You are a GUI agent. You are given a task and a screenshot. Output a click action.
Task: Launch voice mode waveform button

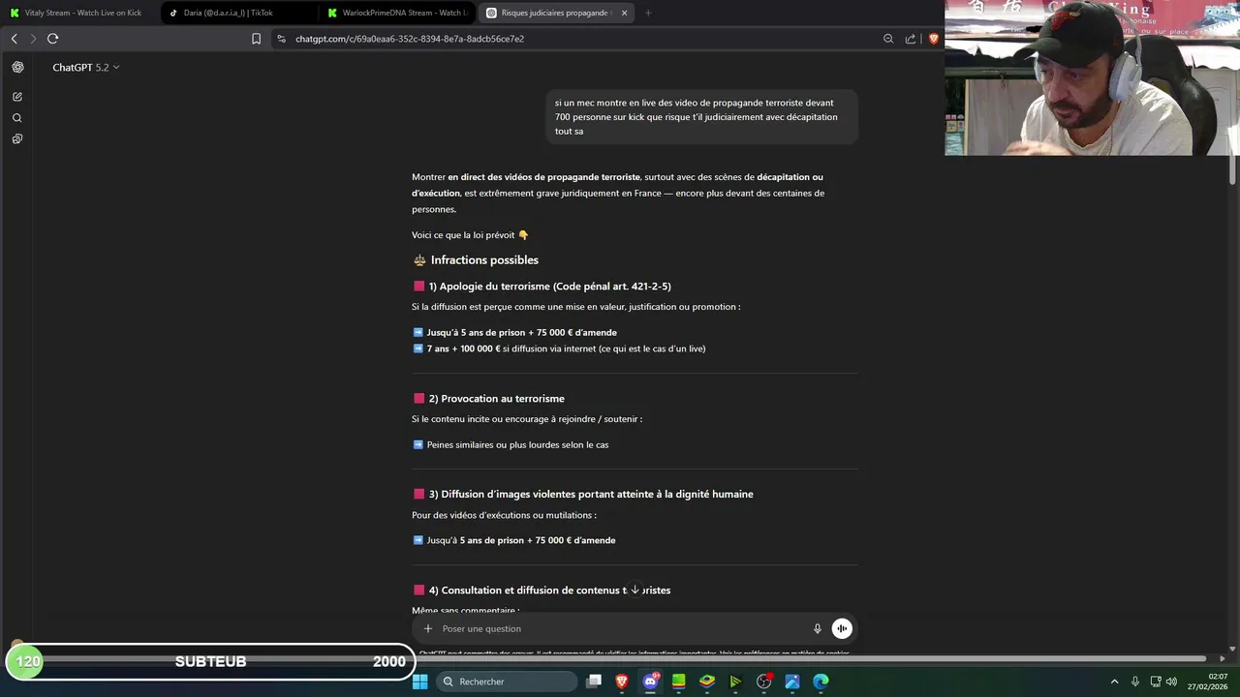842,628
